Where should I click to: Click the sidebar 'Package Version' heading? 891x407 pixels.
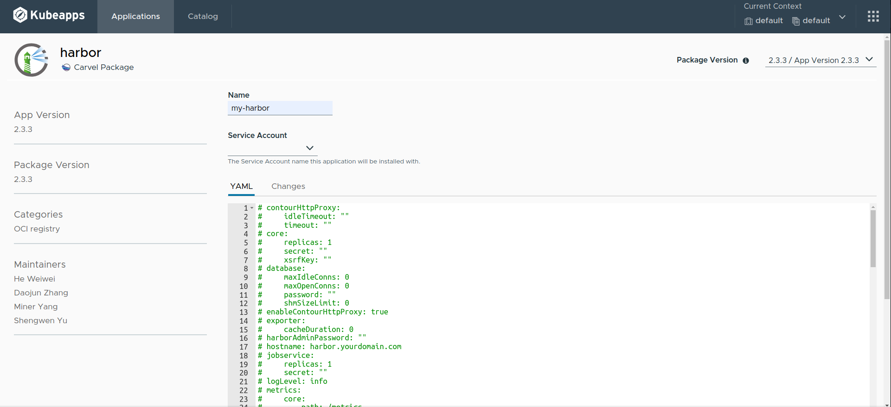click(x=51, y=165)
